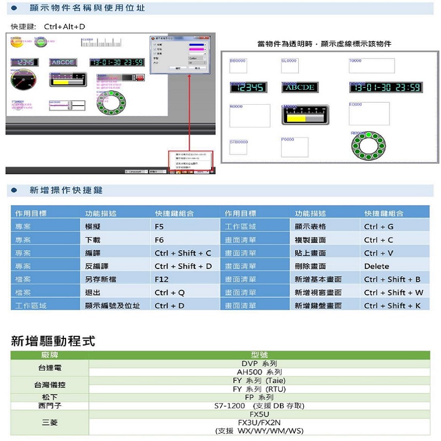Click the magenta color swatch
This screenshot has height=441, width=441.
point(196,49)
